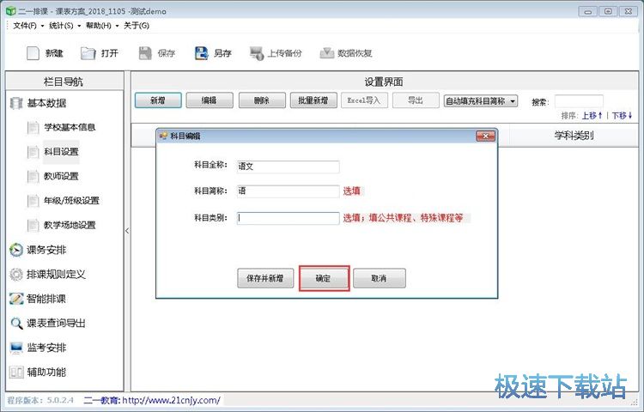
Task: Select 教师设置 in navigation
Action: coord(61,176)
